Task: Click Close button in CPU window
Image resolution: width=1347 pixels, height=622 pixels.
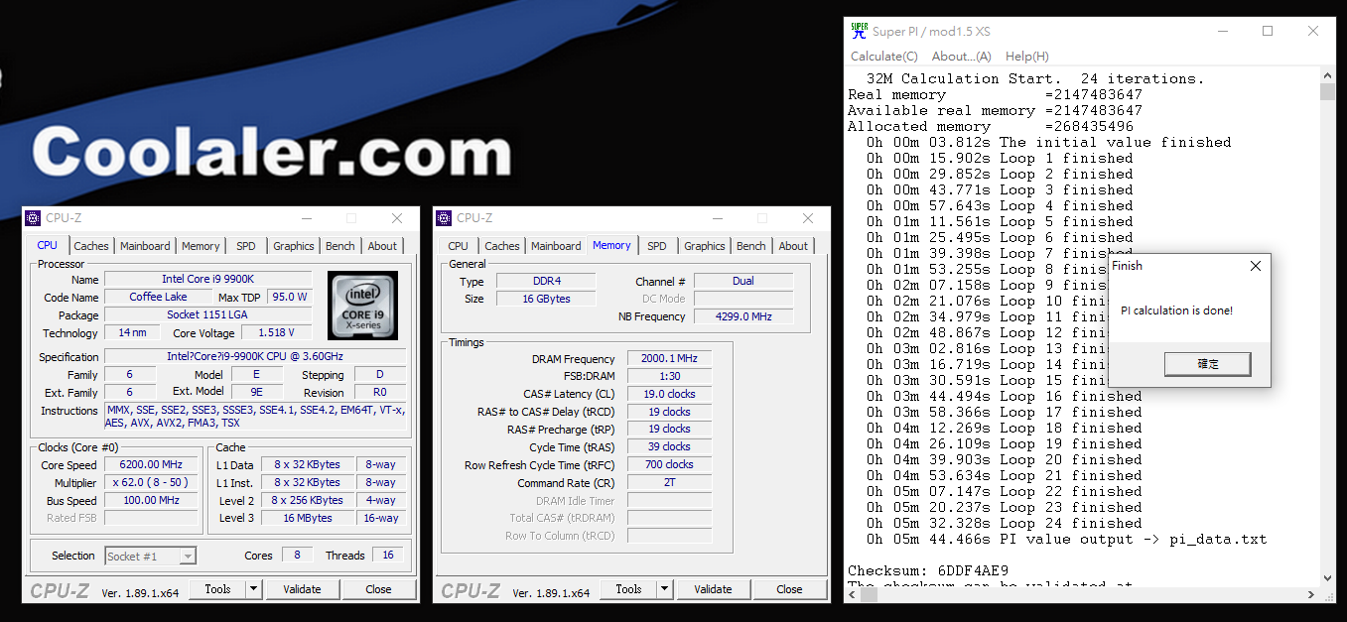Action: tap(378, 589)
